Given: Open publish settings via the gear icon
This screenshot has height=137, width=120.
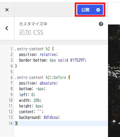Looking at the screenshot, I should click(98, 10).
